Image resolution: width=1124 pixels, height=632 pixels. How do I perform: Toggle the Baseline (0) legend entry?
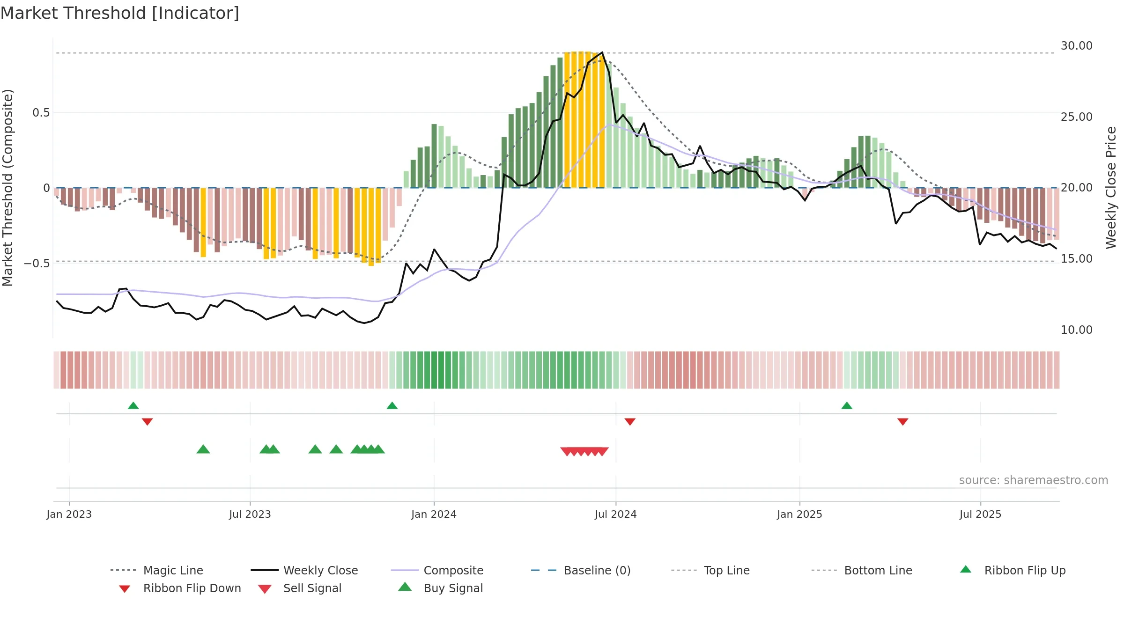point(581,570)
